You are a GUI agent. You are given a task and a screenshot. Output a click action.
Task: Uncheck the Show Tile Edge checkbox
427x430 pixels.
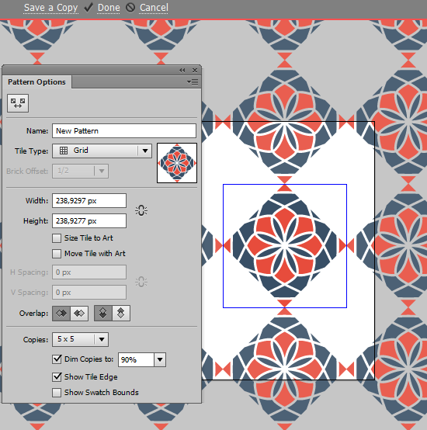click(x=57, y=376)
